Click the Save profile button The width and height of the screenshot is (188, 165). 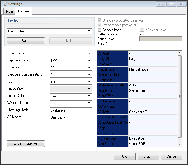[x=26, y=41]
